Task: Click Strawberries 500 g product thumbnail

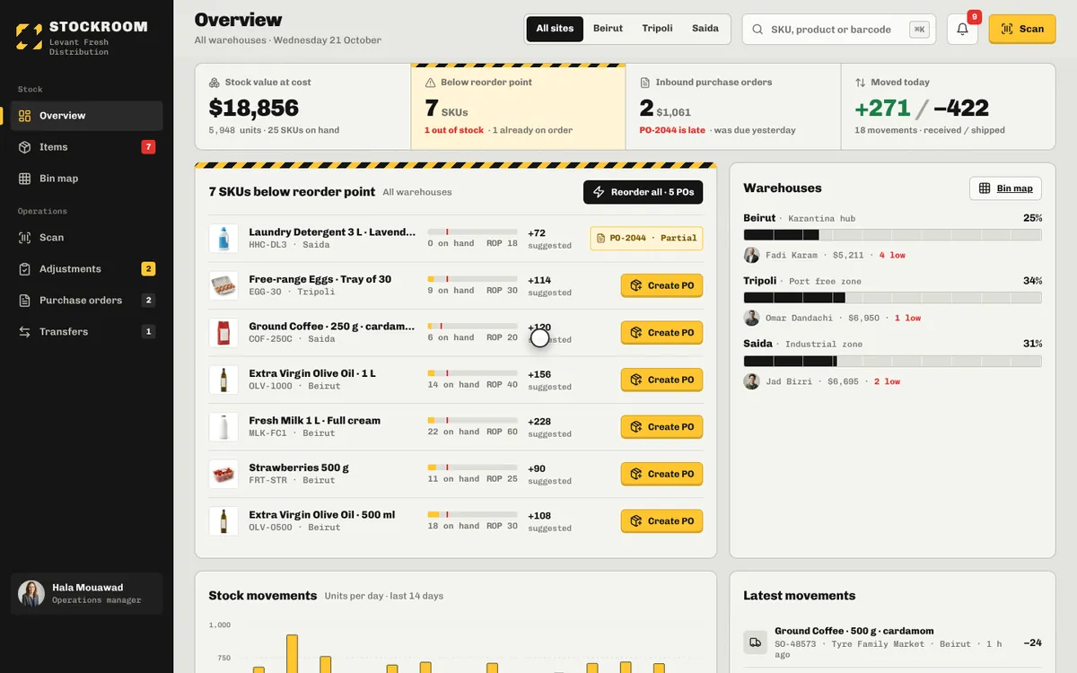Action: [223, 474]
